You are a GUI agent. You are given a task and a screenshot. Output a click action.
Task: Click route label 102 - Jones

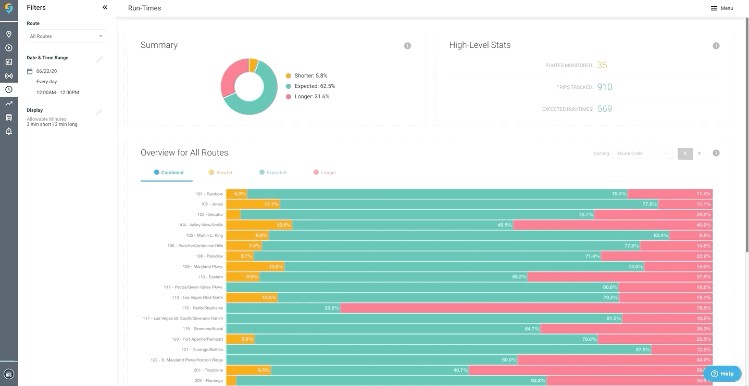pos(212,204)
